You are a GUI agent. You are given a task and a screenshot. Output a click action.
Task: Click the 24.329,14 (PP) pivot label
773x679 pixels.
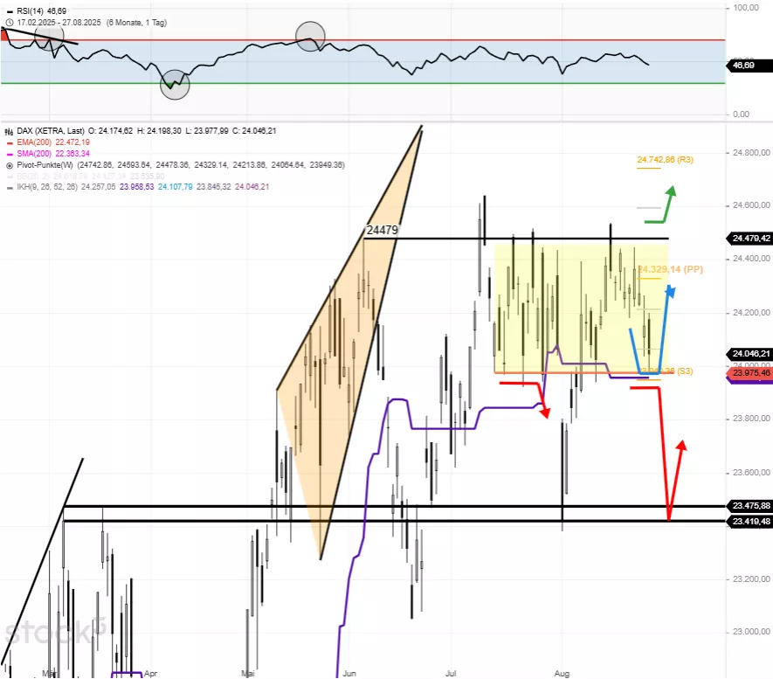click(671, 270)
